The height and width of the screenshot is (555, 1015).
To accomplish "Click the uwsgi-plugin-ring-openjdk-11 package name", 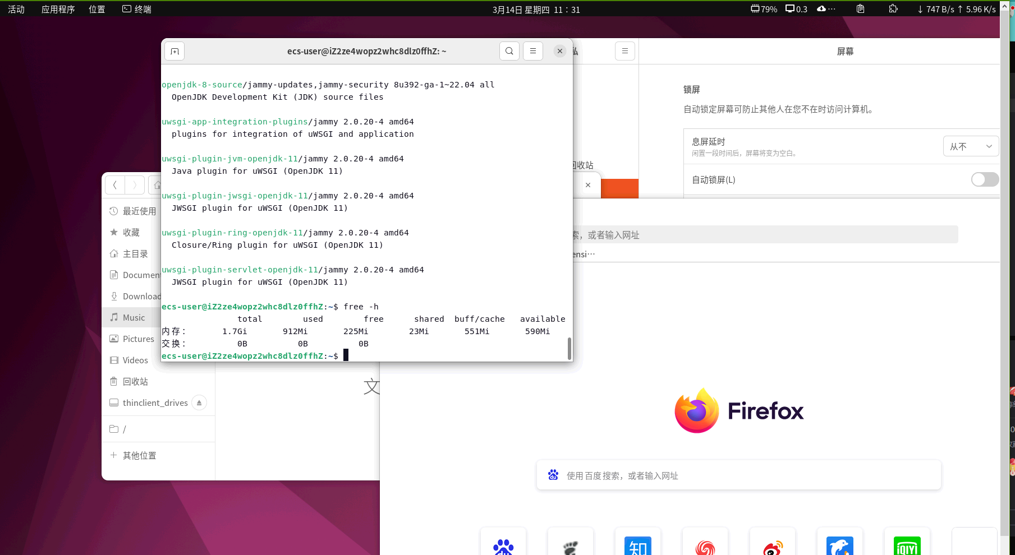I will click(232, 233).
